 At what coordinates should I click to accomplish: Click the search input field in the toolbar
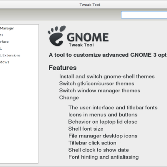click(x=144, y=15)
